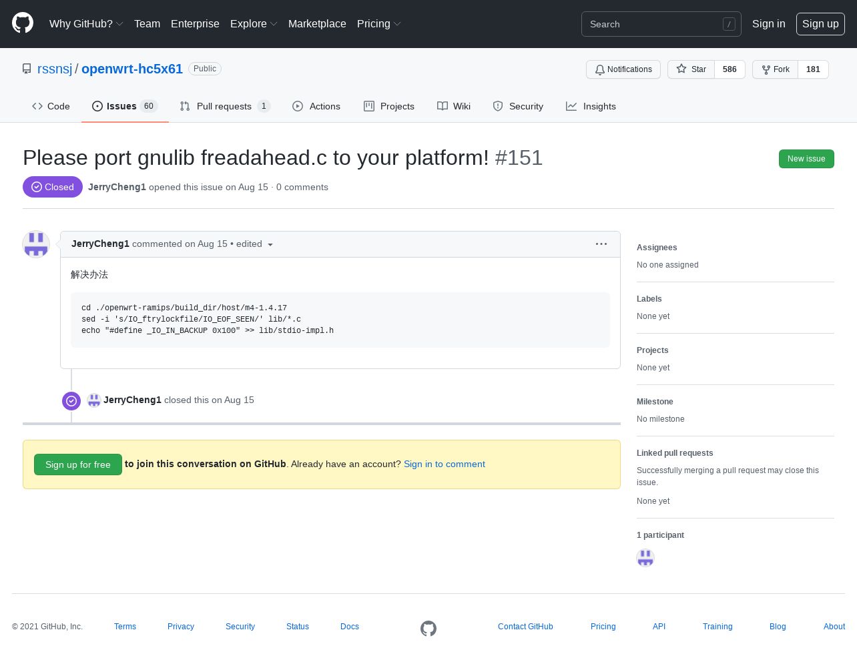Click the slash shortcut icon in search
The width and height of the screenshot is (857, 670).
pos(729,24)
